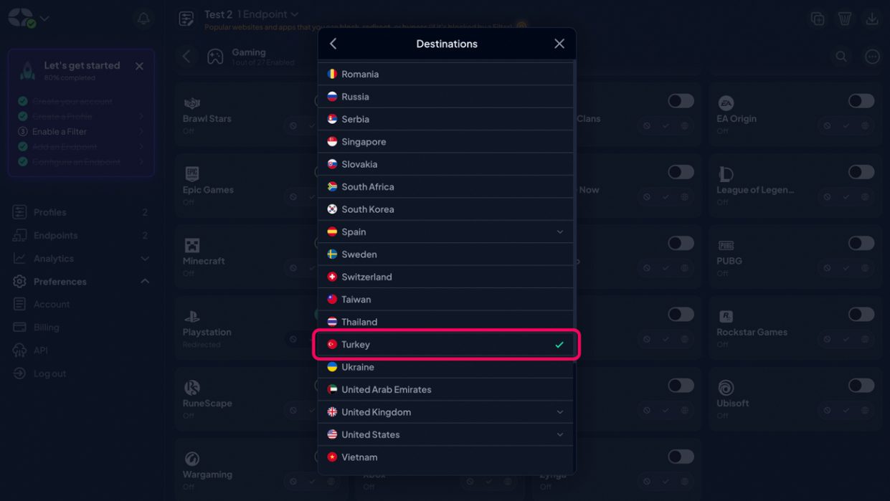The height and width of the screenshot is (501, 890).
Task: Open Endpoints in the sidebar
Action: (55, 235)
